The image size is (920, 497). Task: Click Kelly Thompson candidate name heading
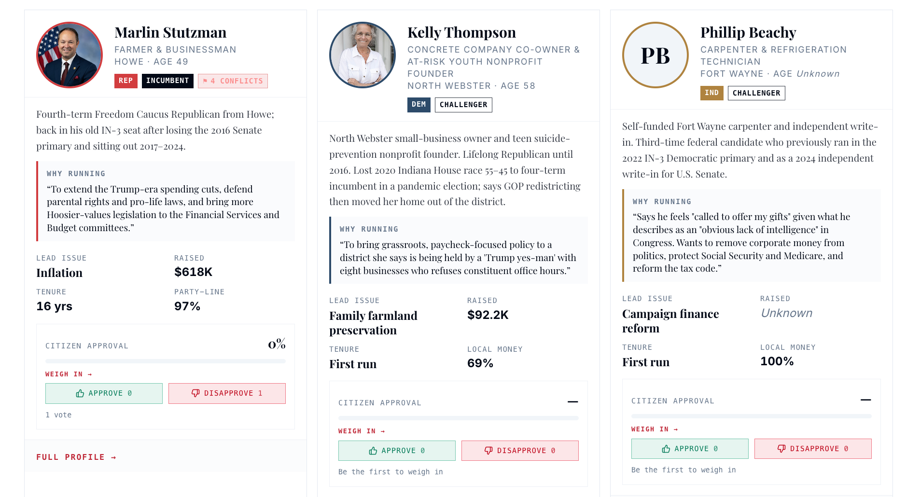[x=461, y=32]
